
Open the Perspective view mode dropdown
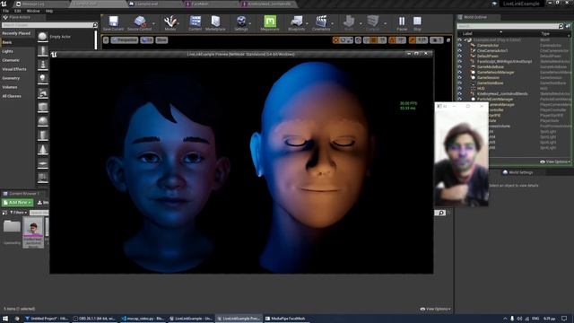(124, 39)
